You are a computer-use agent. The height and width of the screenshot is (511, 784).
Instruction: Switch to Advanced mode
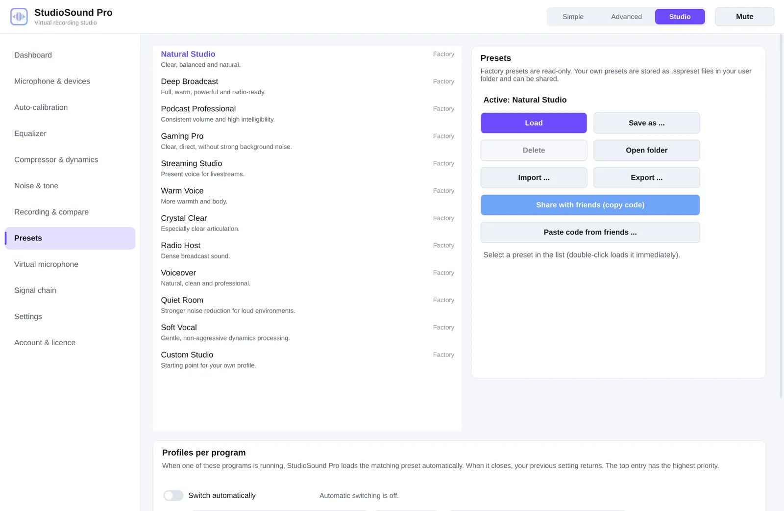pos(626,17)
